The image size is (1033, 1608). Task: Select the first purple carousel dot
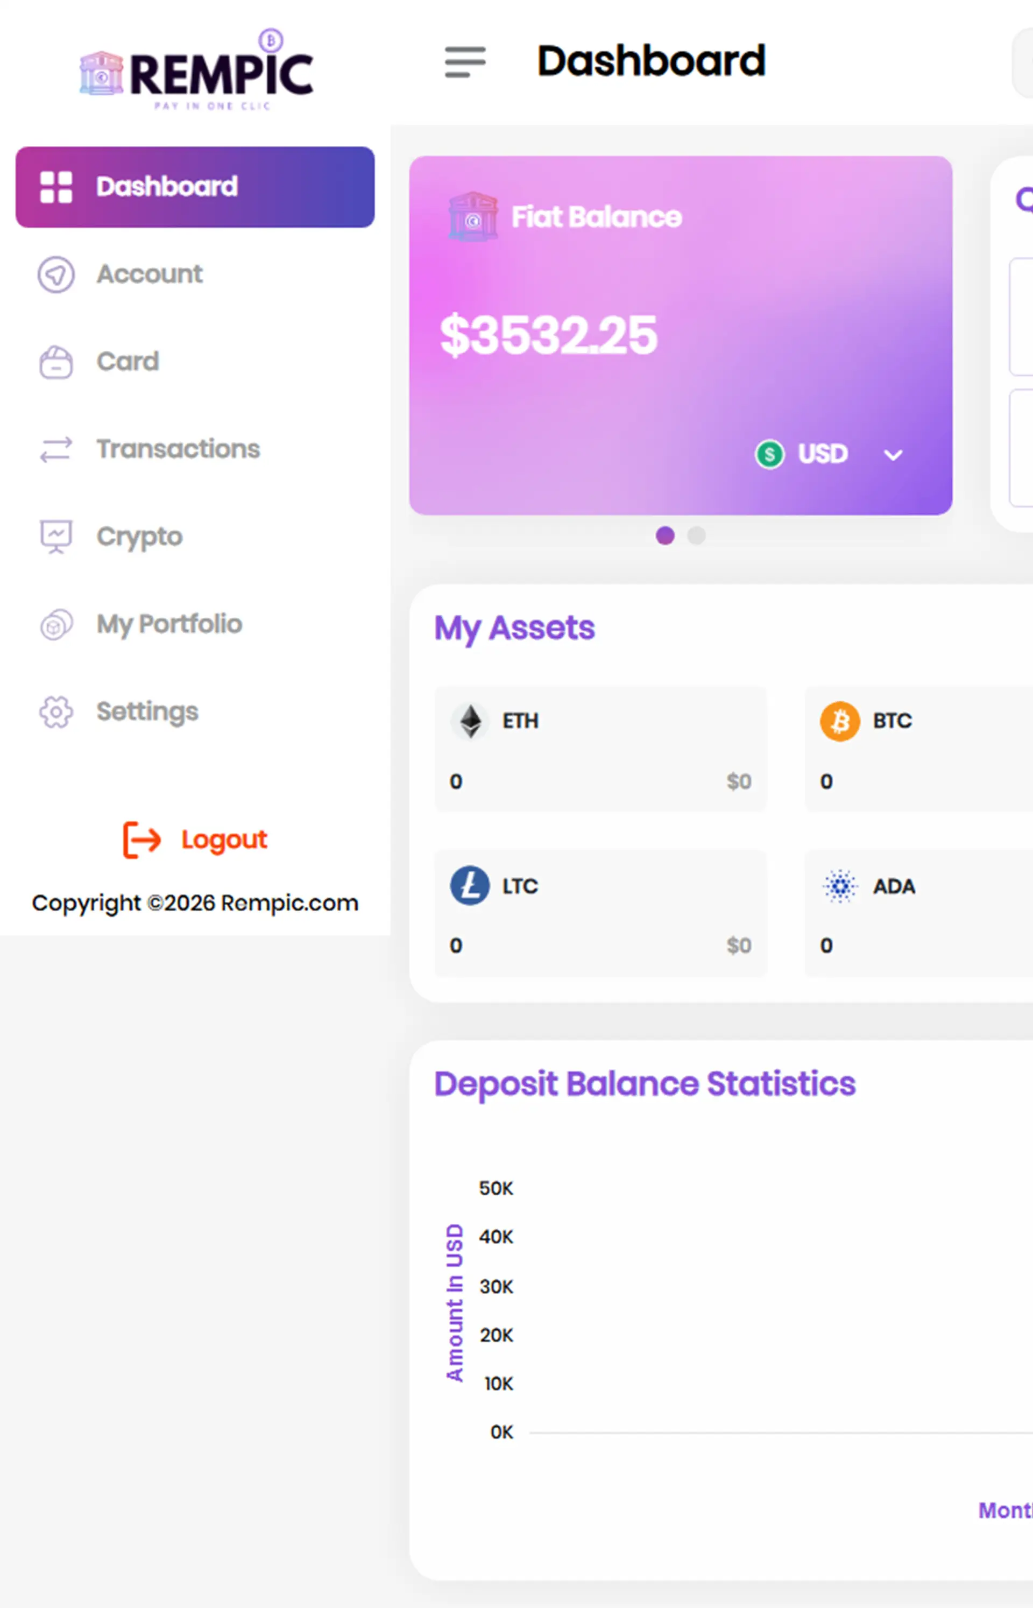coord(665,535)
